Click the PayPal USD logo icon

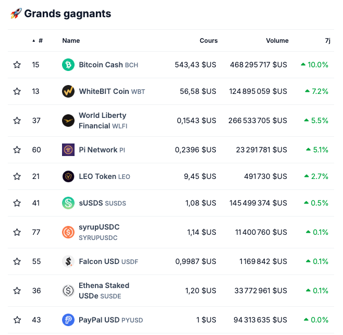68,320
